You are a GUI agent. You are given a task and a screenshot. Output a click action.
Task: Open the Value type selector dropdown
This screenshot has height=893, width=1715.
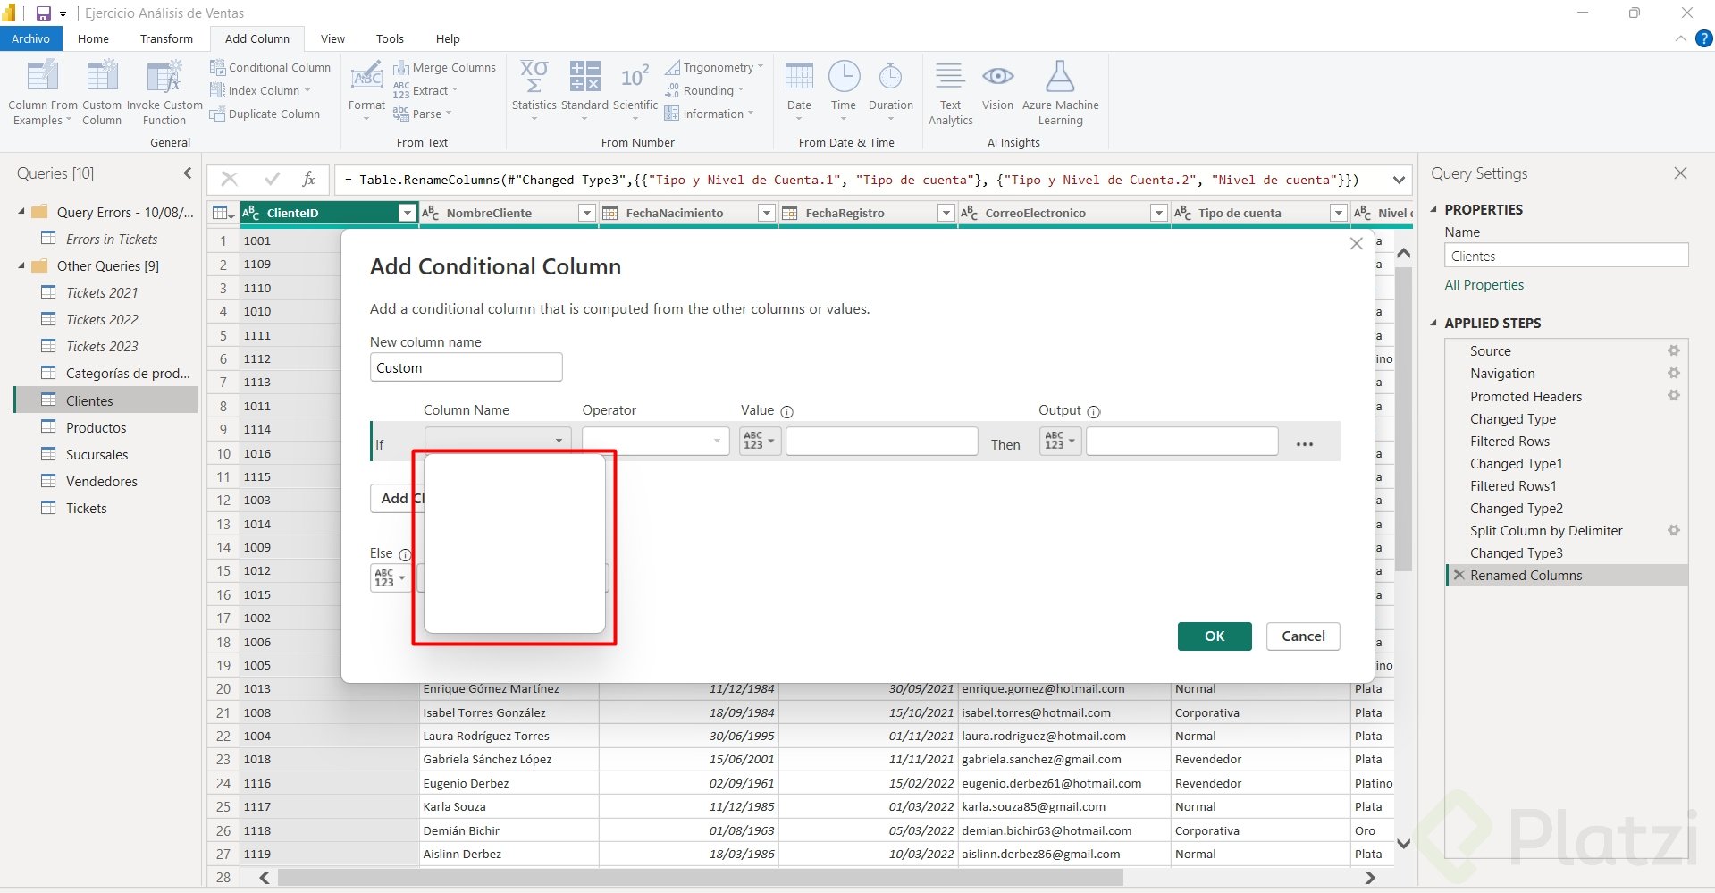760,441
